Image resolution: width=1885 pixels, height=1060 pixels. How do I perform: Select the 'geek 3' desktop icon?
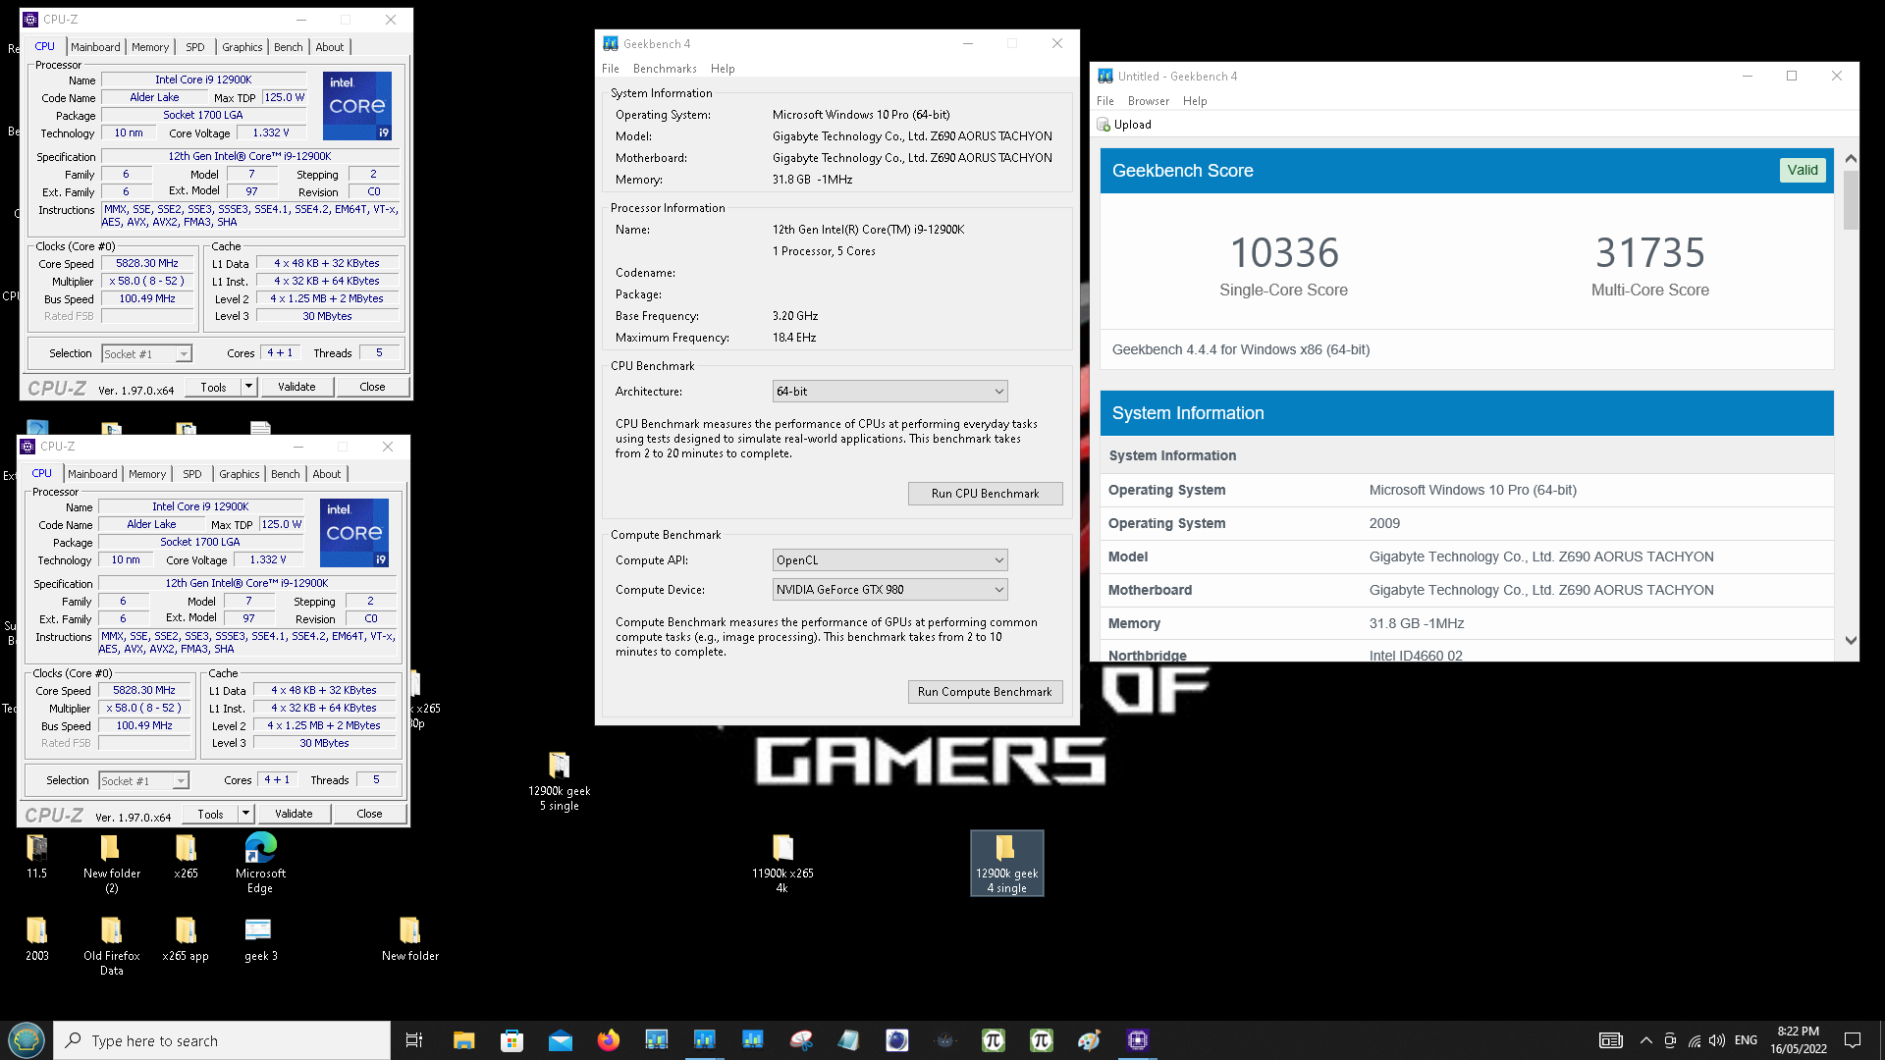pos(260,939)
